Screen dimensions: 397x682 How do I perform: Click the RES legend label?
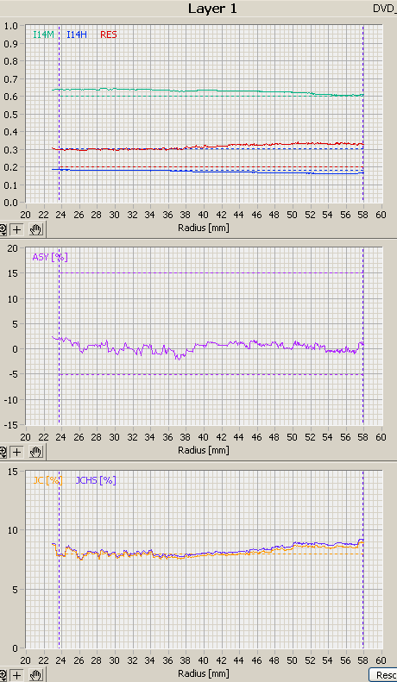point(109,34)
